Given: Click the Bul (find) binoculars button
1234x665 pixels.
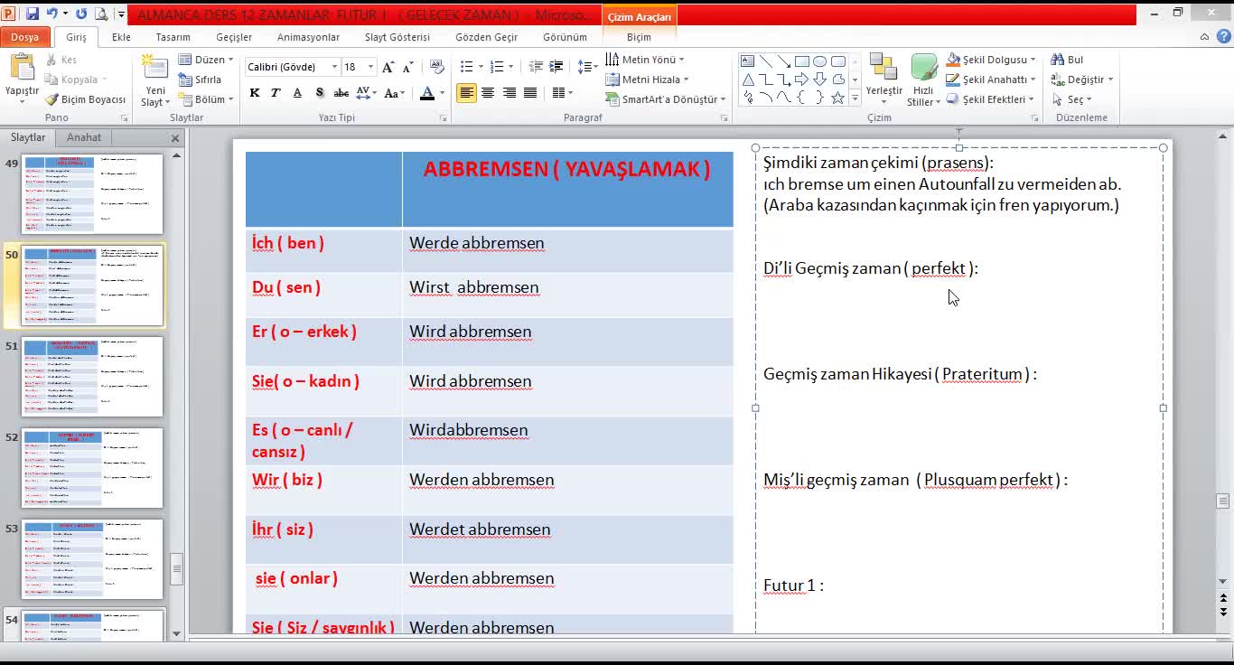Looking at the screenshot, I should 1067,60.
